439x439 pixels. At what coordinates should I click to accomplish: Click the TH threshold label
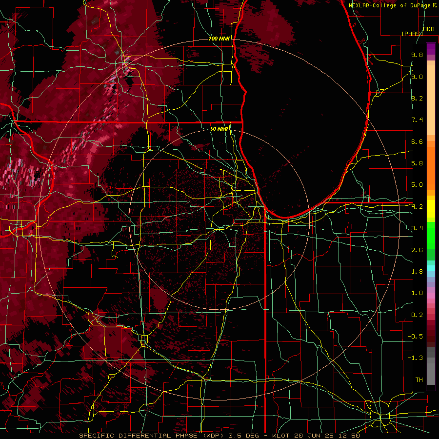pos(419,380)
